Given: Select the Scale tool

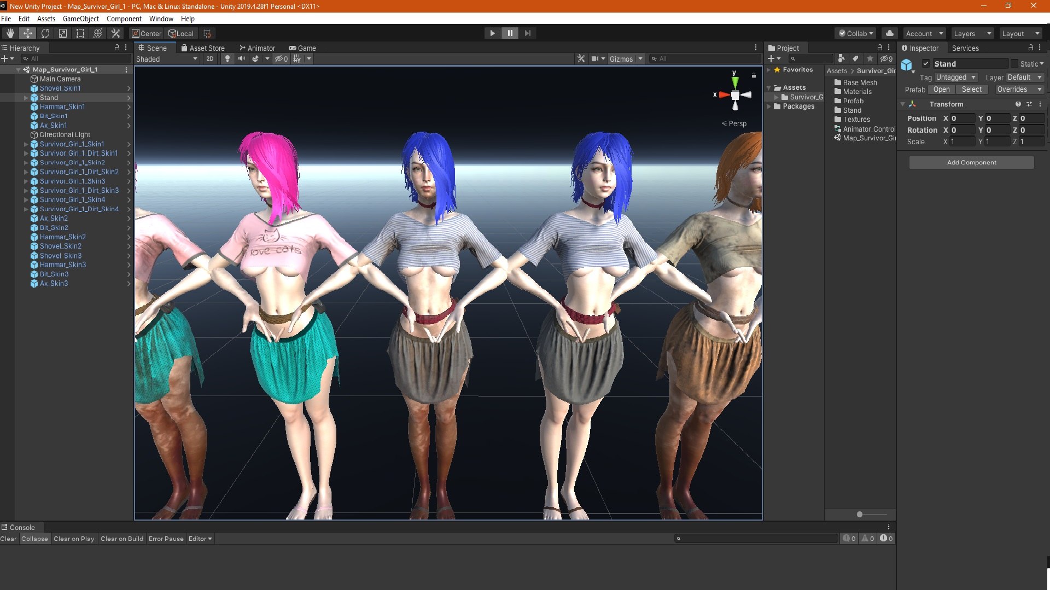Looking at the screenshot, I should click(62, 33).
